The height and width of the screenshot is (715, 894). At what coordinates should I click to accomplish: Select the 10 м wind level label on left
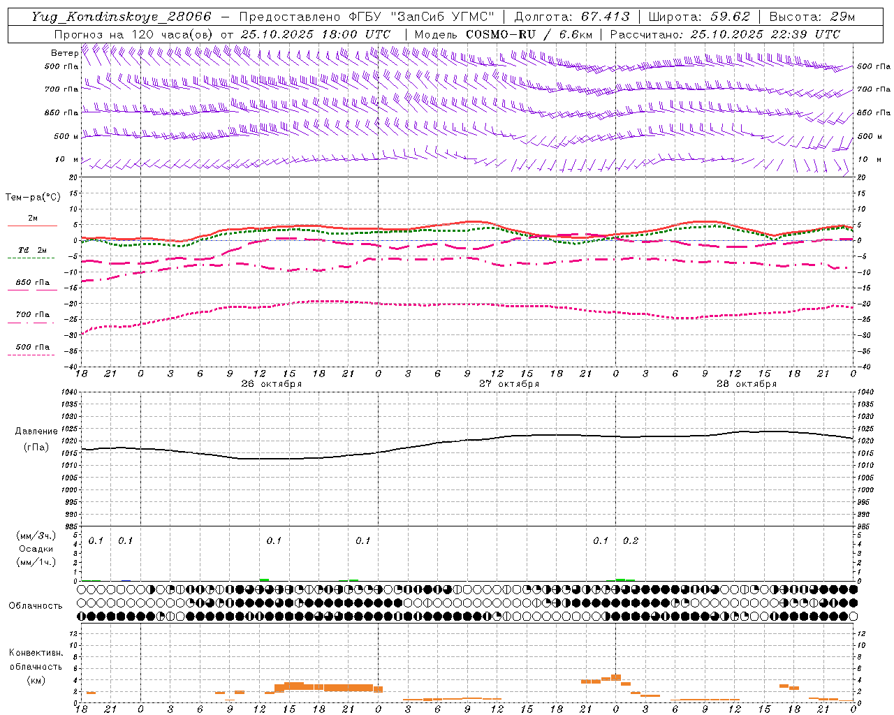(x=66, y=159)
